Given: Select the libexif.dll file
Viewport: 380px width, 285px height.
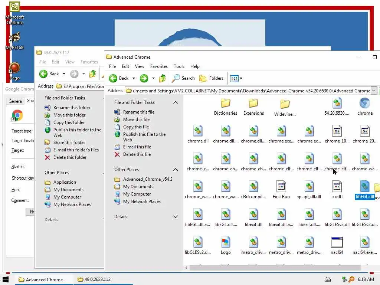Looking at the screenshot, I should pyautogui.click(x=253, y=218).
